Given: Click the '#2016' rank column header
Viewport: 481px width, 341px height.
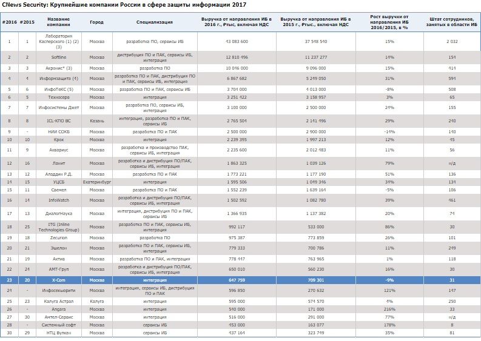Looking at the screenshot, I should click(x=9, y=22).
